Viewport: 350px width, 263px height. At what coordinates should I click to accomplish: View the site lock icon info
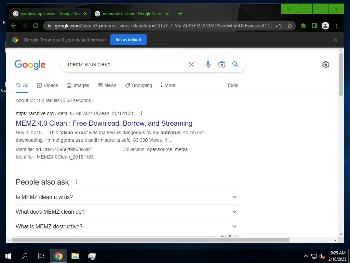pos(49,26)
